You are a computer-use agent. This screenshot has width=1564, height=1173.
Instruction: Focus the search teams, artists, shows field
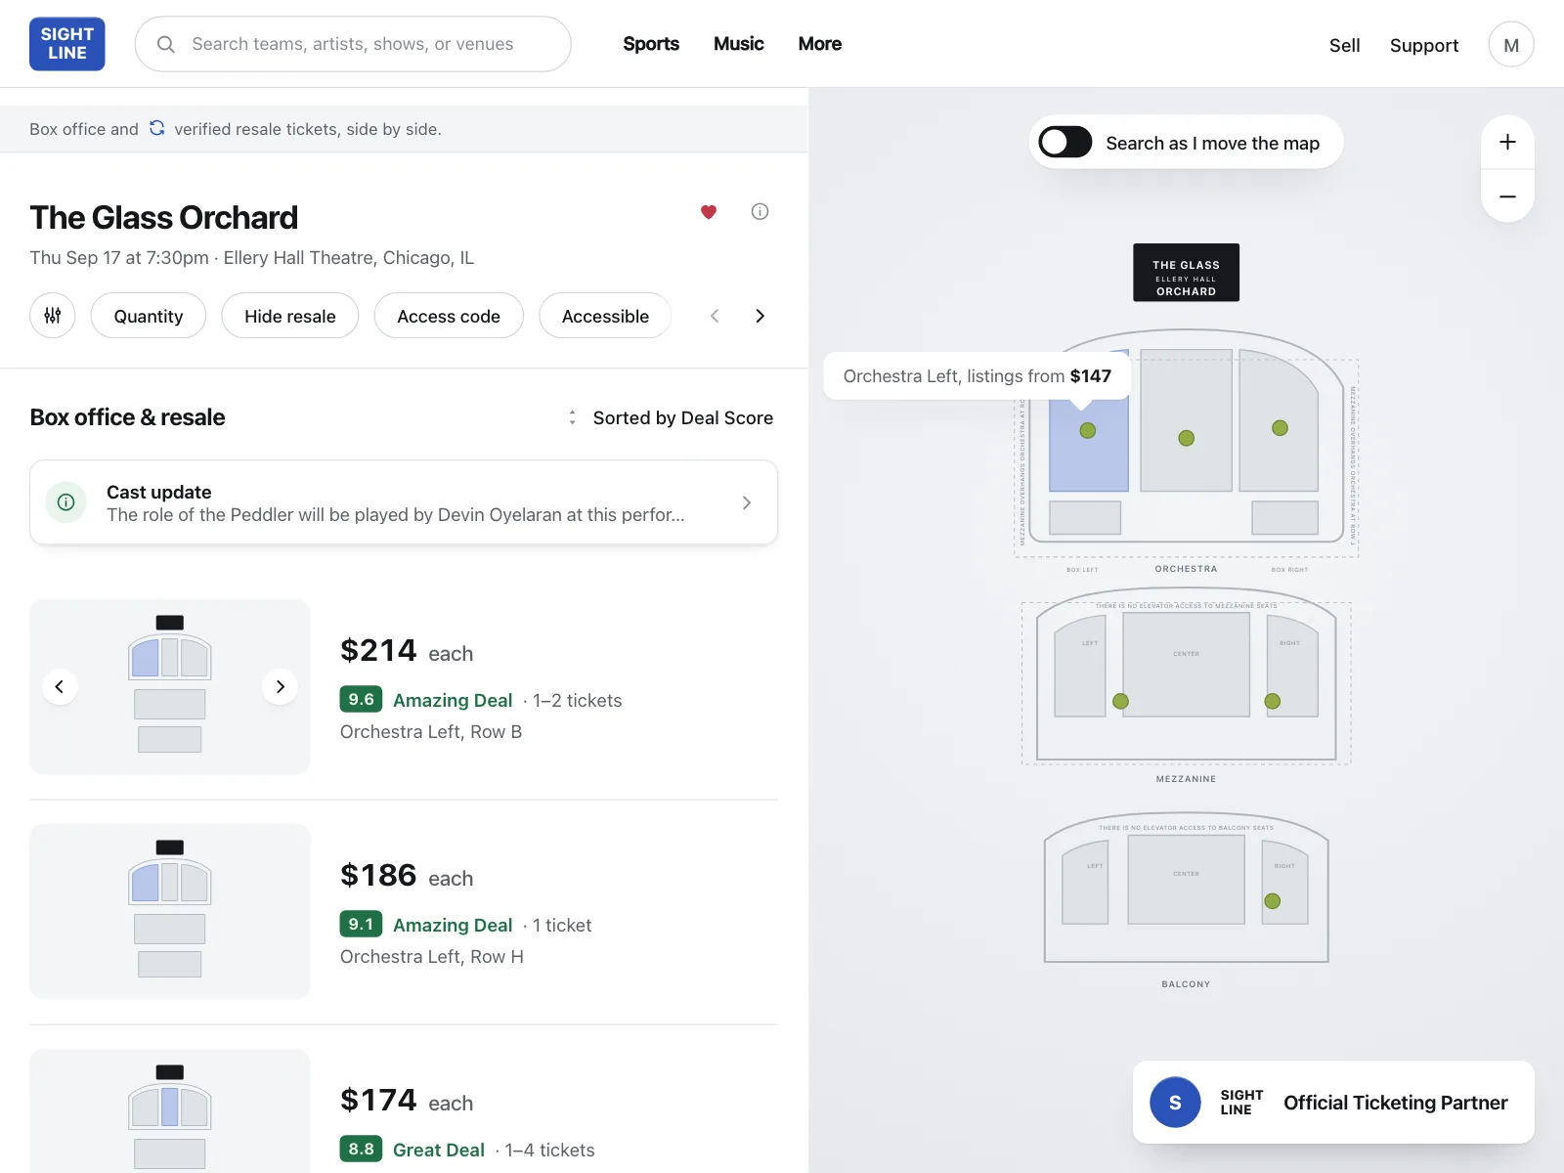[353, 44]
